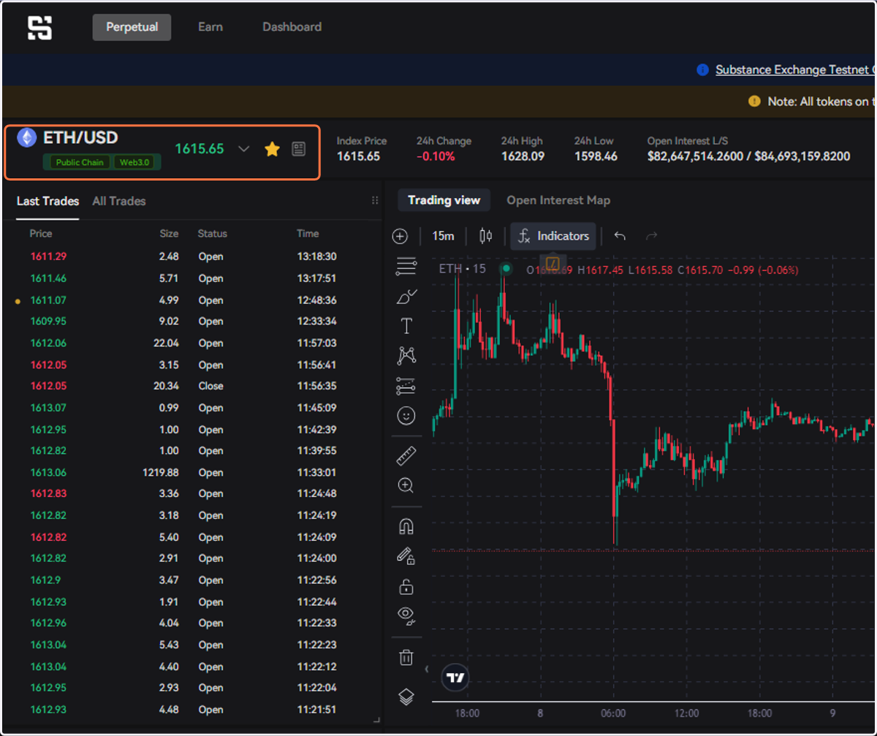
Task: Open the Earn tab
Action: pos(210,27)
